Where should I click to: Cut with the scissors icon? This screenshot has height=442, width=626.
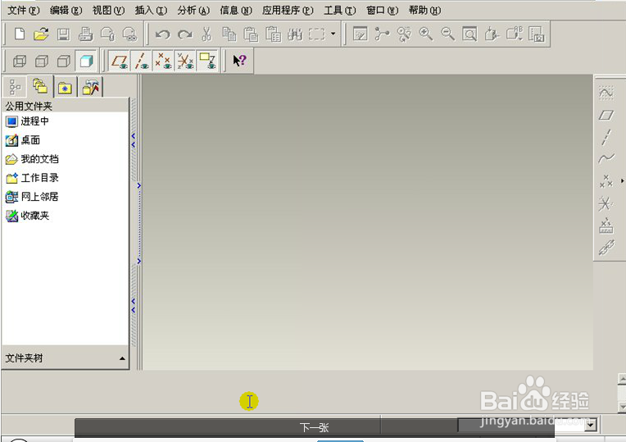coord(206,34)
